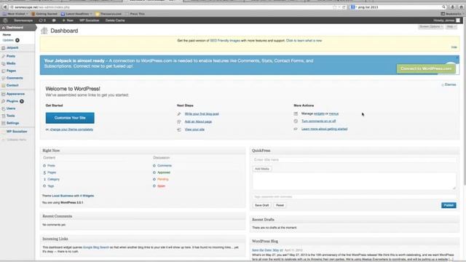
Task: Click the Media icon in sidebar
Action: [x=3, y=63]
